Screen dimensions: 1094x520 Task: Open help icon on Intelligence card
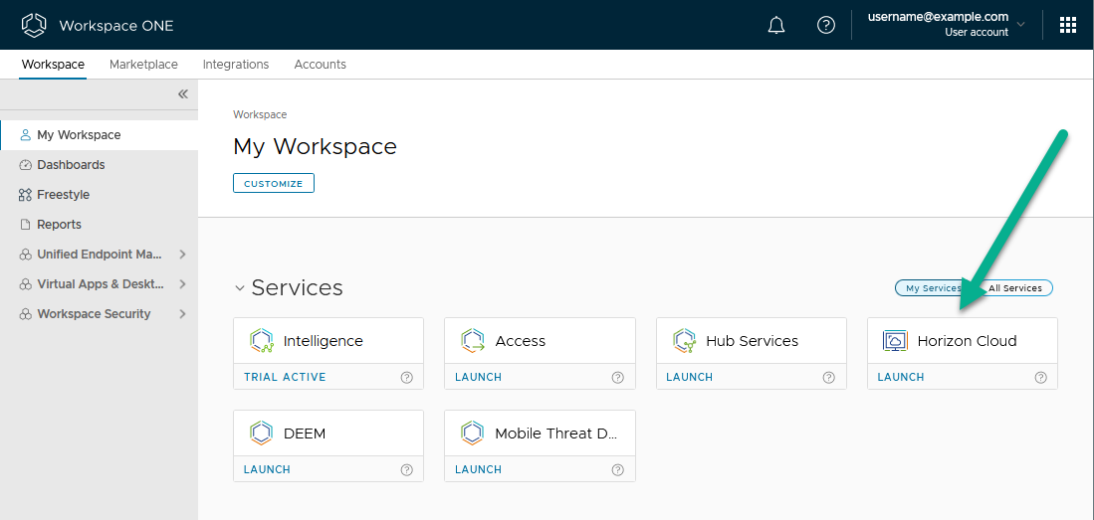407,377
